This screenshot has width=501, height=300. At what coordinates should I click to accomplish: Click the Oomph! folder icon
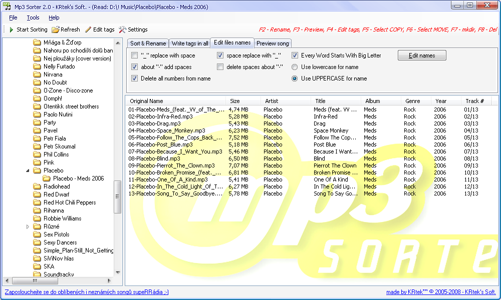tap(37, 98)
